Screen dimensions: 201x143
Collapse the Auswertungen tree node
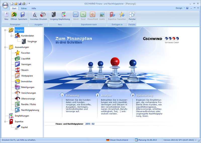pyautogui.click(x=5, y=47)
